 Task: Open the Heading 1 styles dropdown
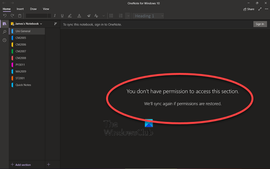click(x=148, y=16)
